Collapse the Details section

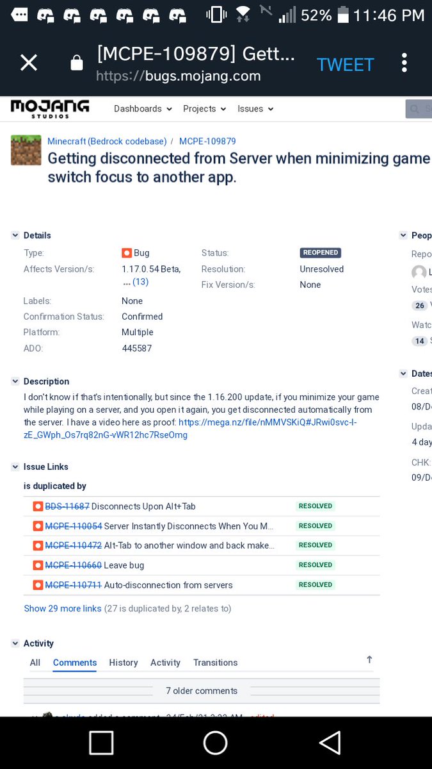tap(15, 236)
